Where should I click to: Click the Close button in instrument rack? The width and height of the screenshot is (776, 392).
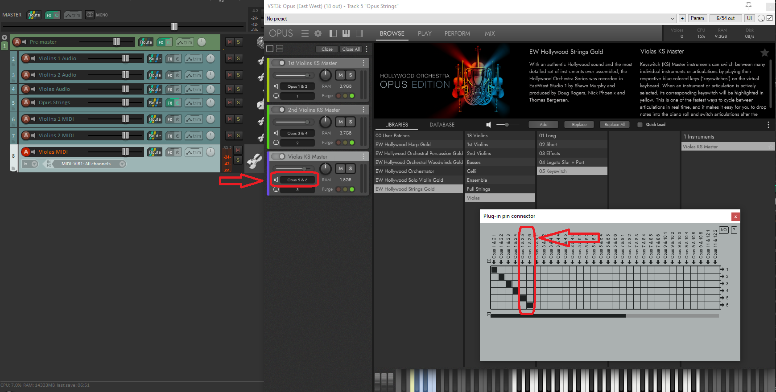(x=327, y=49)
